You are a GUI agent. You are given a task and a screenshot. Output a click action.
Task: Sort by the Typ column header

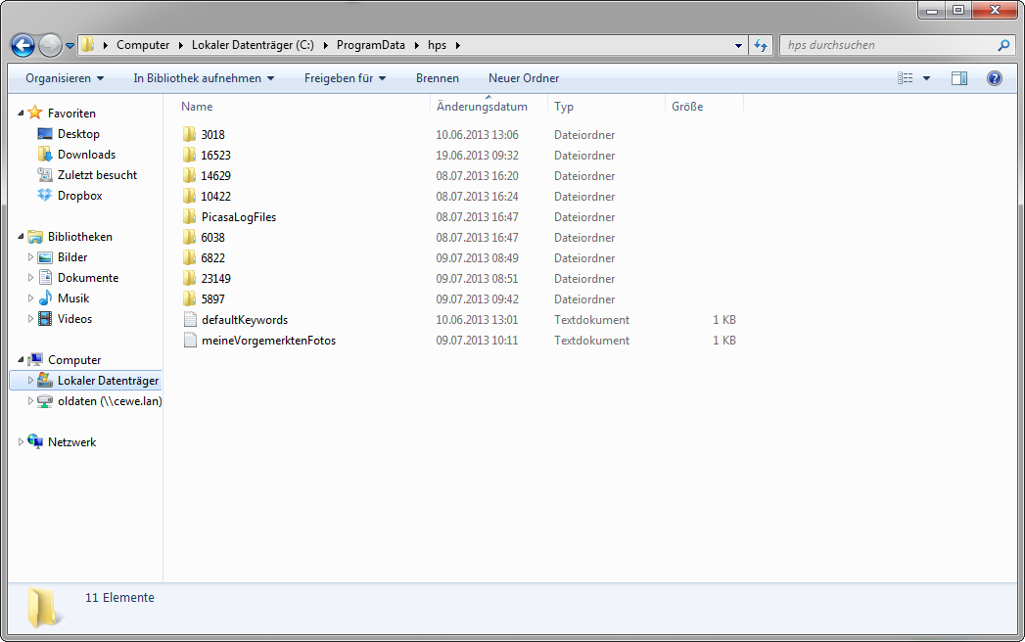(564, 107)
